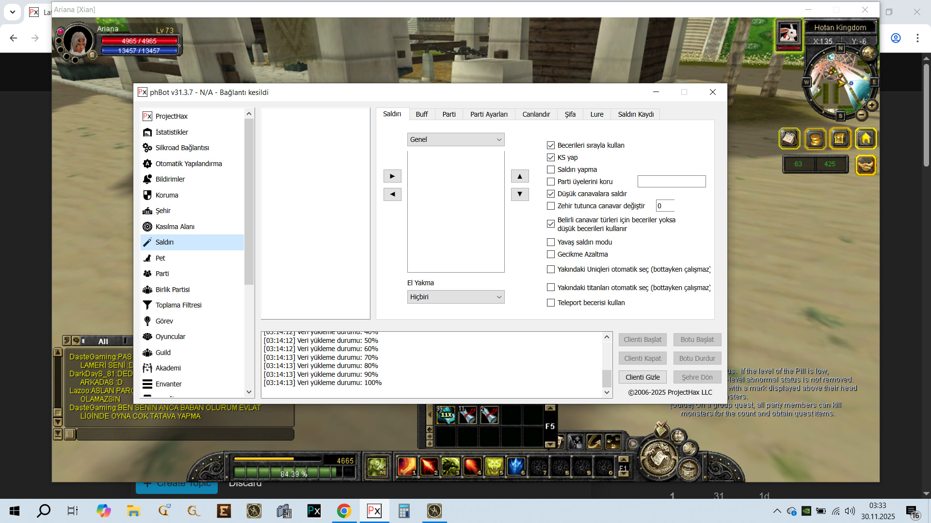Click minimap zoom-in plus button

click(x=871, y=105)
